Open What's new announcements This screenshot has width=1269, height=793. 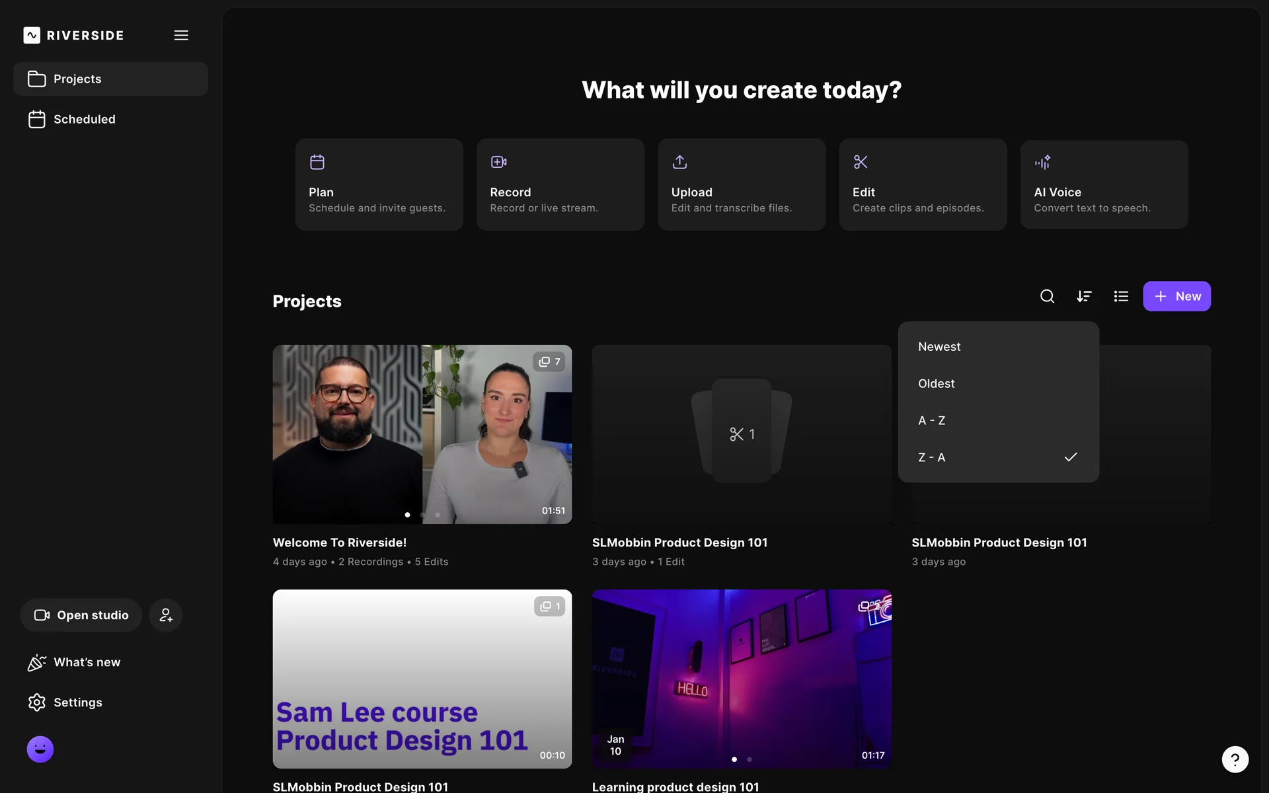[x=74, y=662]
